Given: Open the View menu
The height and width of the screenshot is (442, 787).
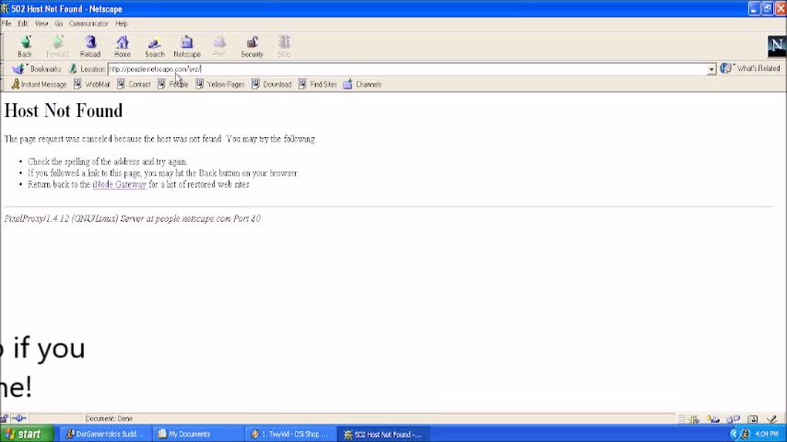Looking at the screenshot, I should point(41,24).
